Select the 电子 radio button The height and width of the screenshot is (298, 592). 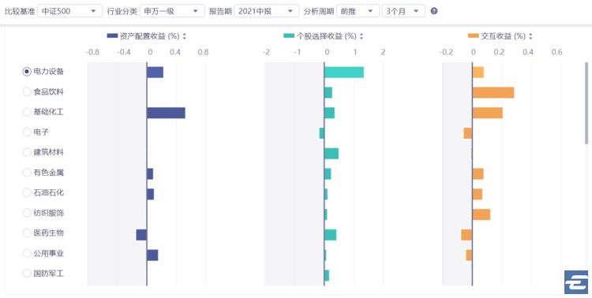click(27, 132)
